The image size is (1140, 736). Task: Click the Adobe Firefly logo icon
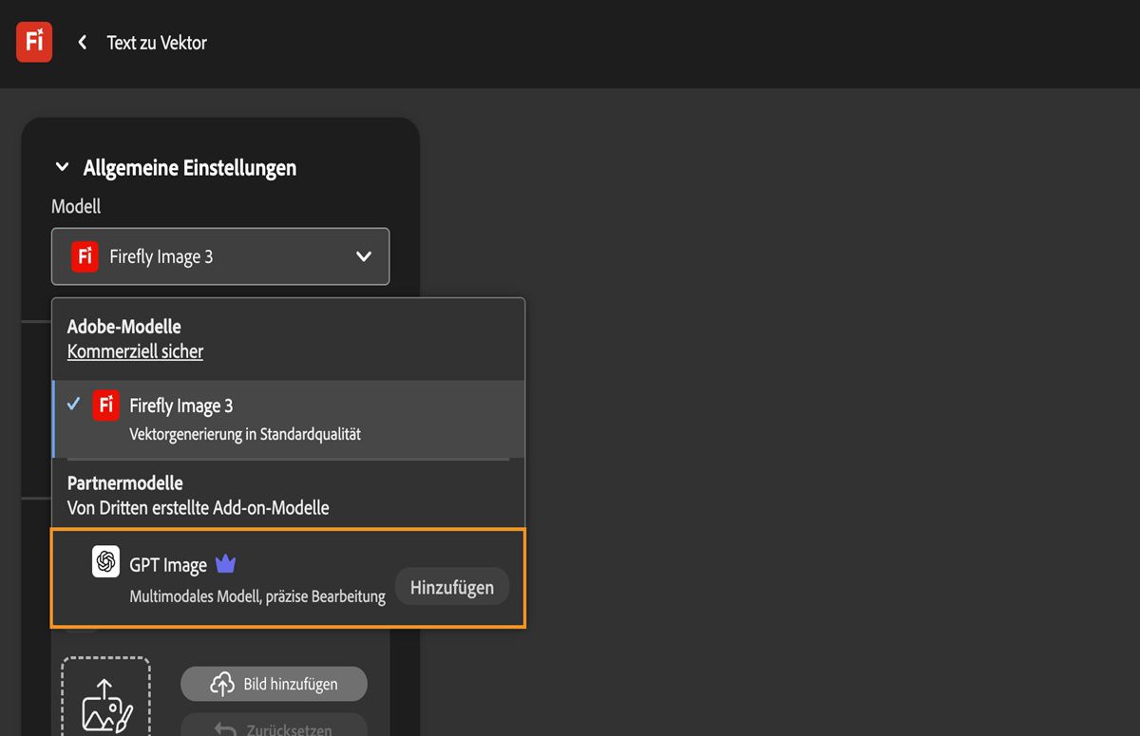click(34, 42)
